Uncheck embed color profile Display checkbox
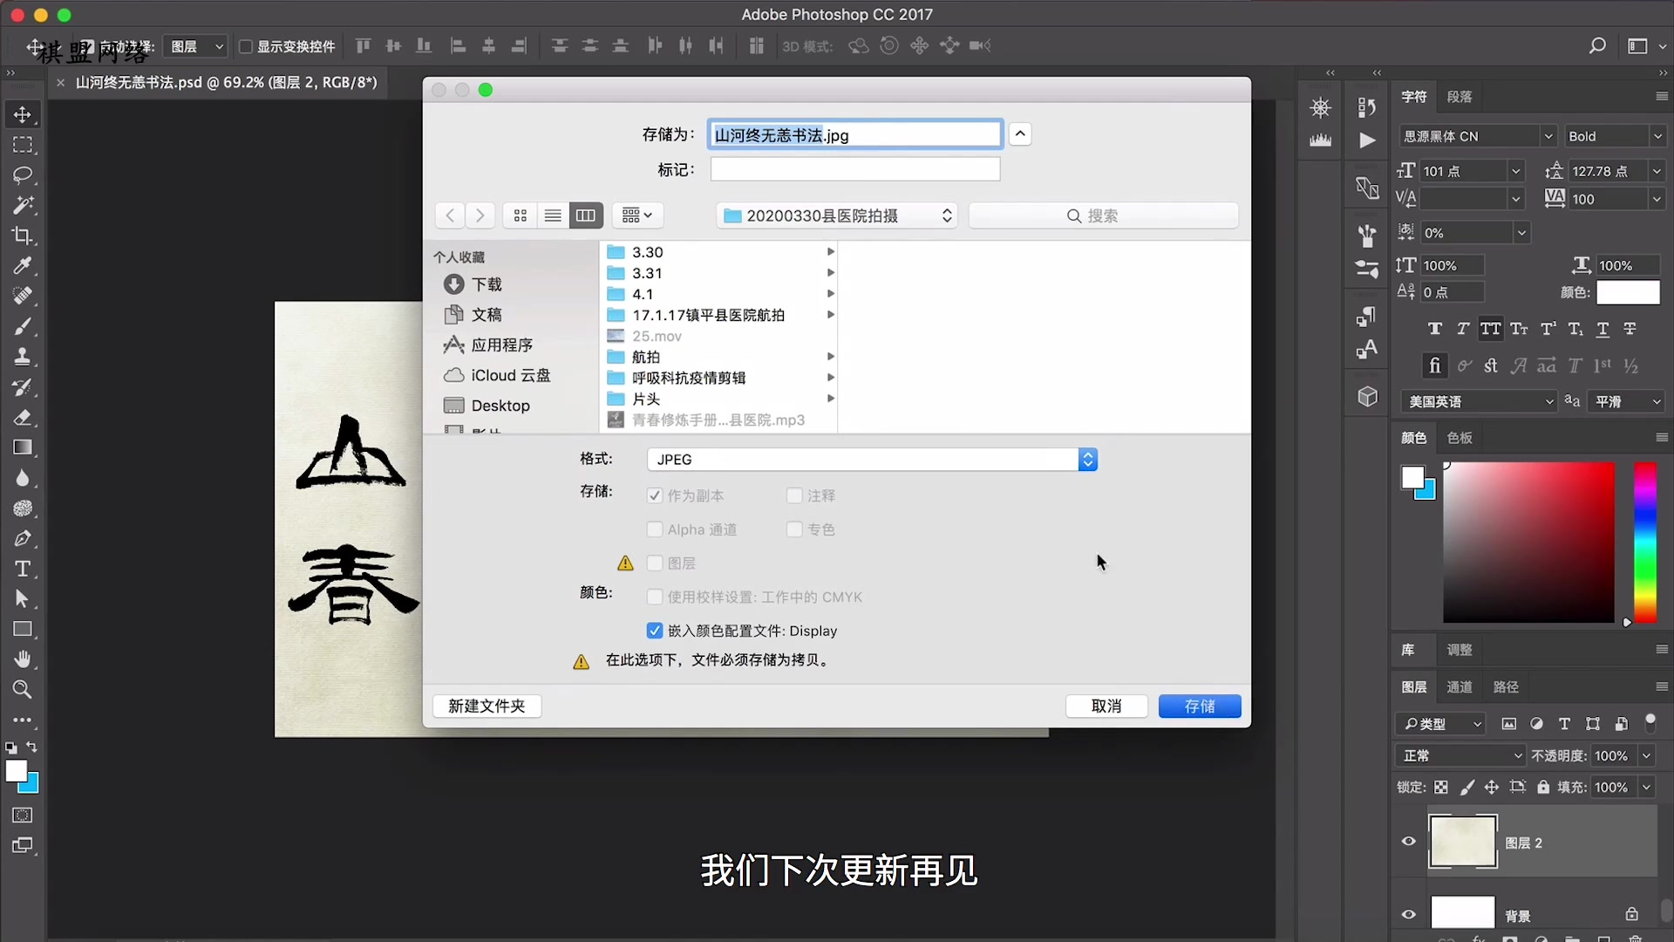The height and width of the screenshot is (942, 1674). tap(655, 631)
